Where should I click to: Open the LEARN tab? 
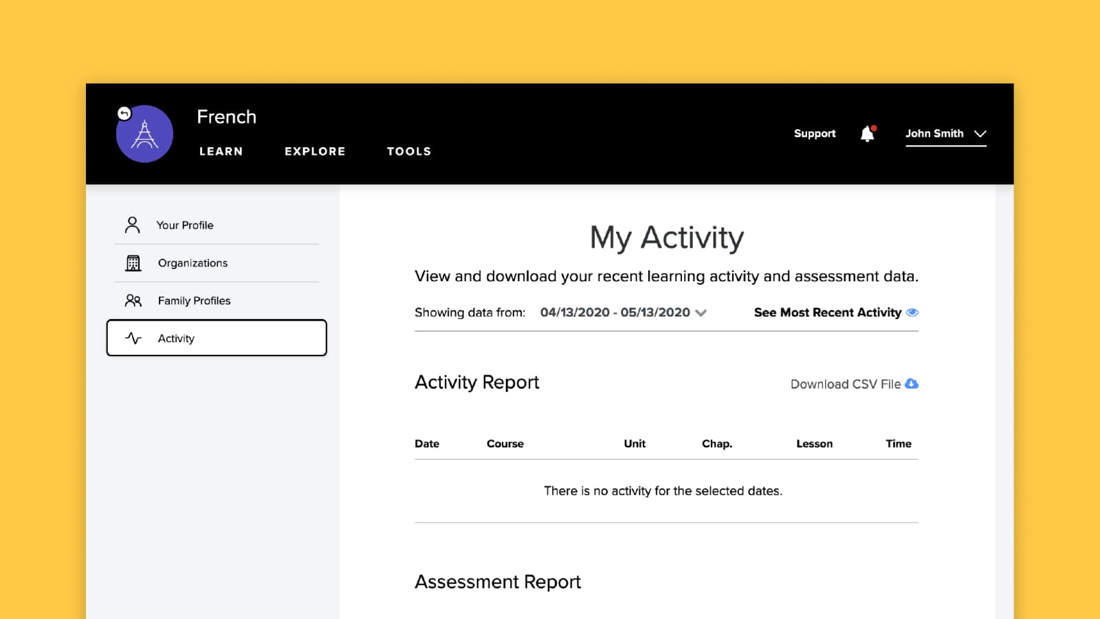221,151
